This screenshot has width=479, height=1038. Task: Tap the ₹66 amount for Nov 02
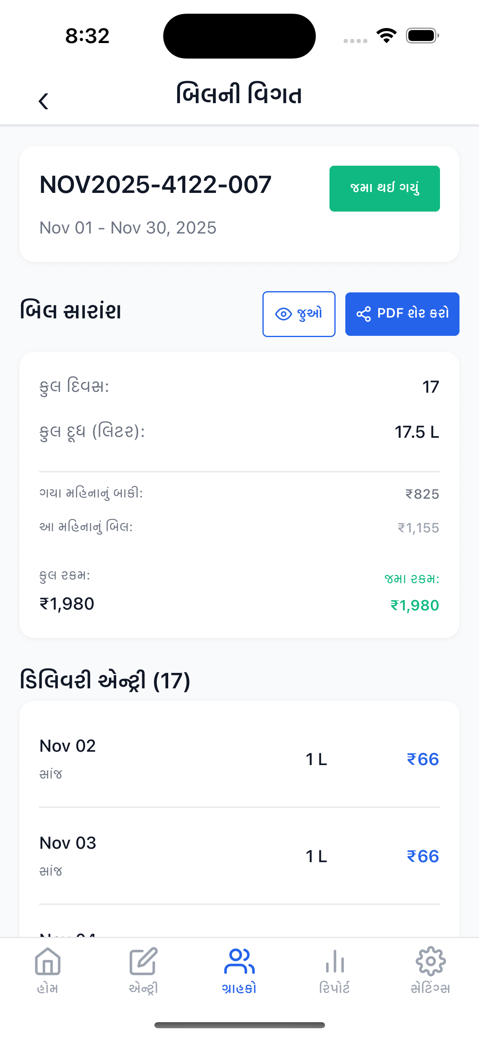point(423,759)
